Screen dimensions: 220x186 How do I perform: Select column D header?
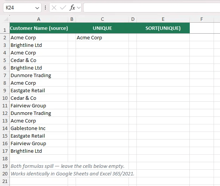133,19
